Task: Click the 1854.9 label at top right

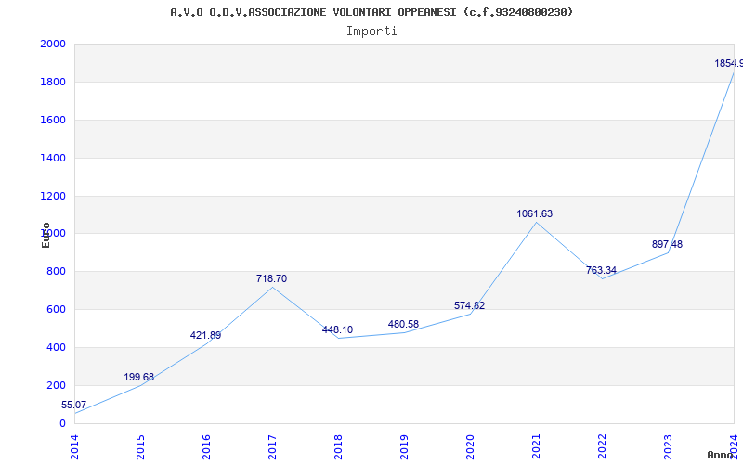Action: [x=729, y=63]
